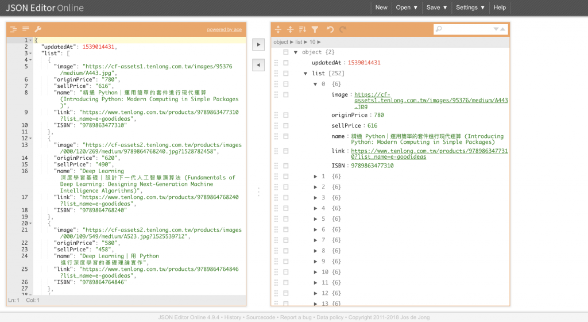Click the '10' breadcrumb item
588x322 pixels.
coord(312,42)
